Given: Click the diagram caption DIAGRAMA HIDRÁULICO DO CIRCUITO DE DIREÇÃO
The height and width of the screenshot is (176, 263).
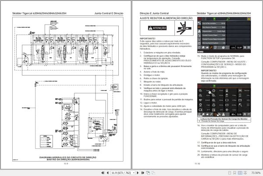Looking at the screenshot, I should [x=68, y=157].
